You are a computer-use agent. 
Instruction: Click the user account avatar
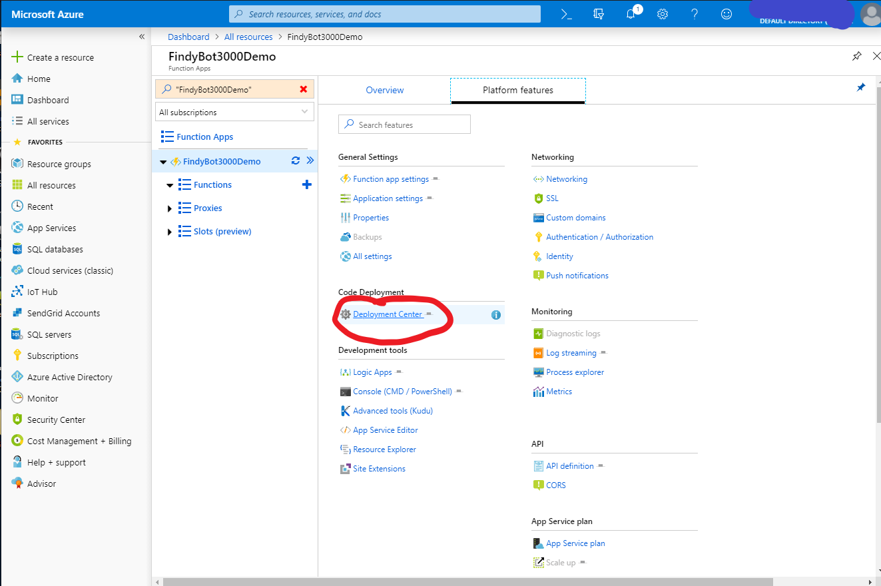(x=870, y=14)
